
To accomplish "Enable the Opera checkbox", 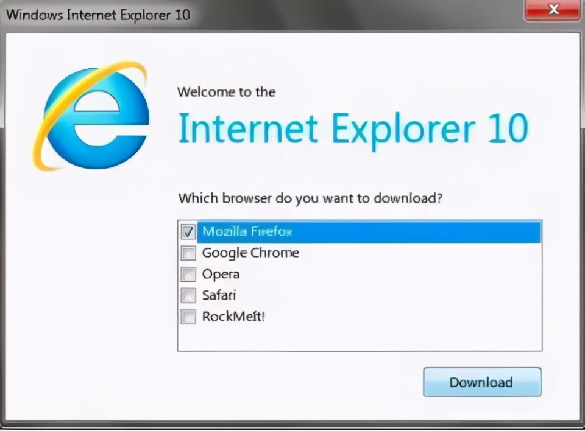I will click(x=188, y=274).
